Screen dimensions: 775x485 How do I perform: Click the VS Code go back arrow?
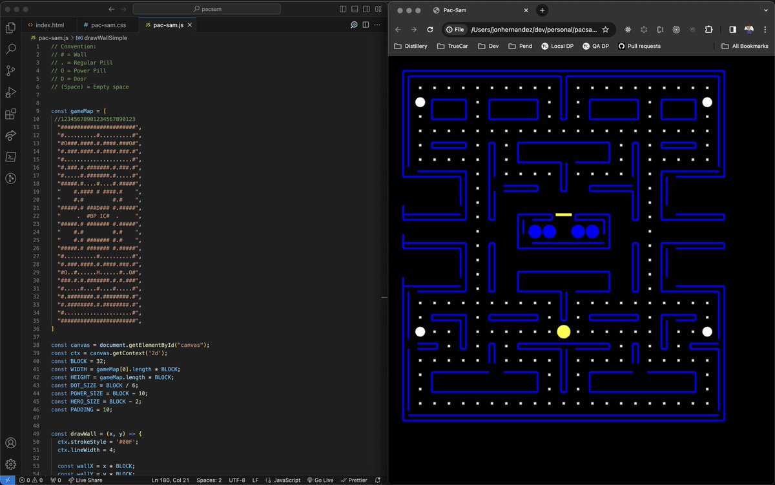click(112, 10)
